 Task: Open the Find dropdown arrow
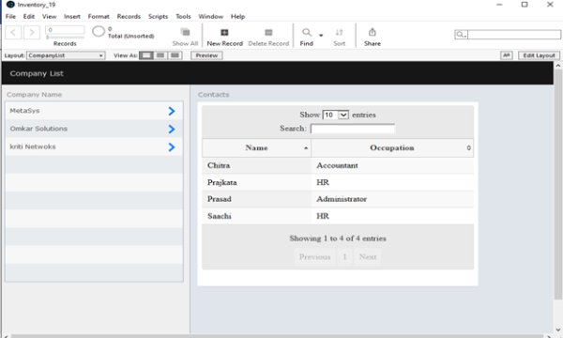click(x=321, y=35)
